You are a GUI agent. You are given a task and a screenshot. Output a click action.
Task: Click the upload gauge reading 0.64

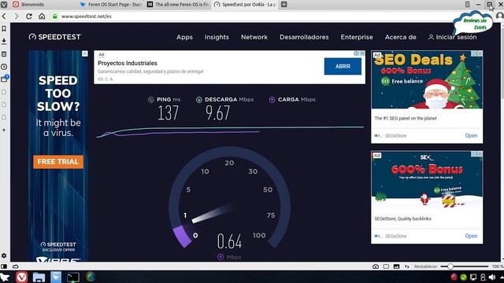[229, 241]
